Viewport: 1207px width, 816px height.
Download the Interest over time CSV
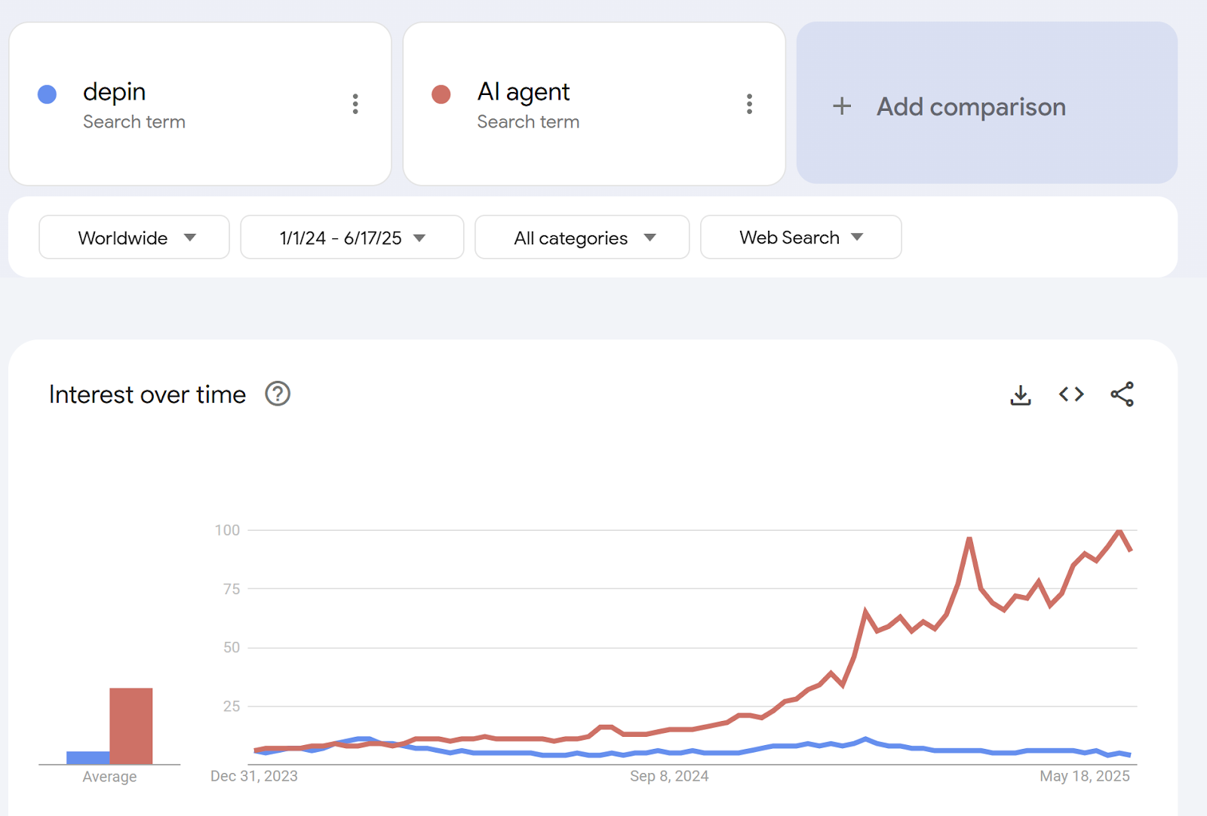(x=1021, y=394)
